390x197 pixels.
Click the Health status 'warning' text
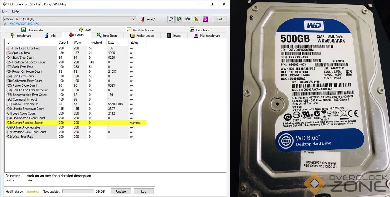click(x=32, y=192)
